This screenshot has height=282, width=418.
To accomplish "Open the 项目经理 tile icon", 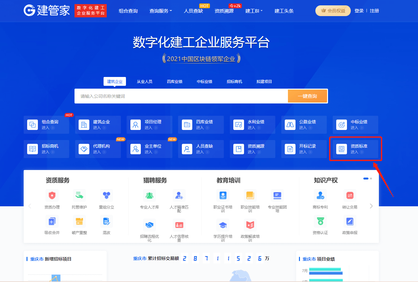I will click(135, 125).
